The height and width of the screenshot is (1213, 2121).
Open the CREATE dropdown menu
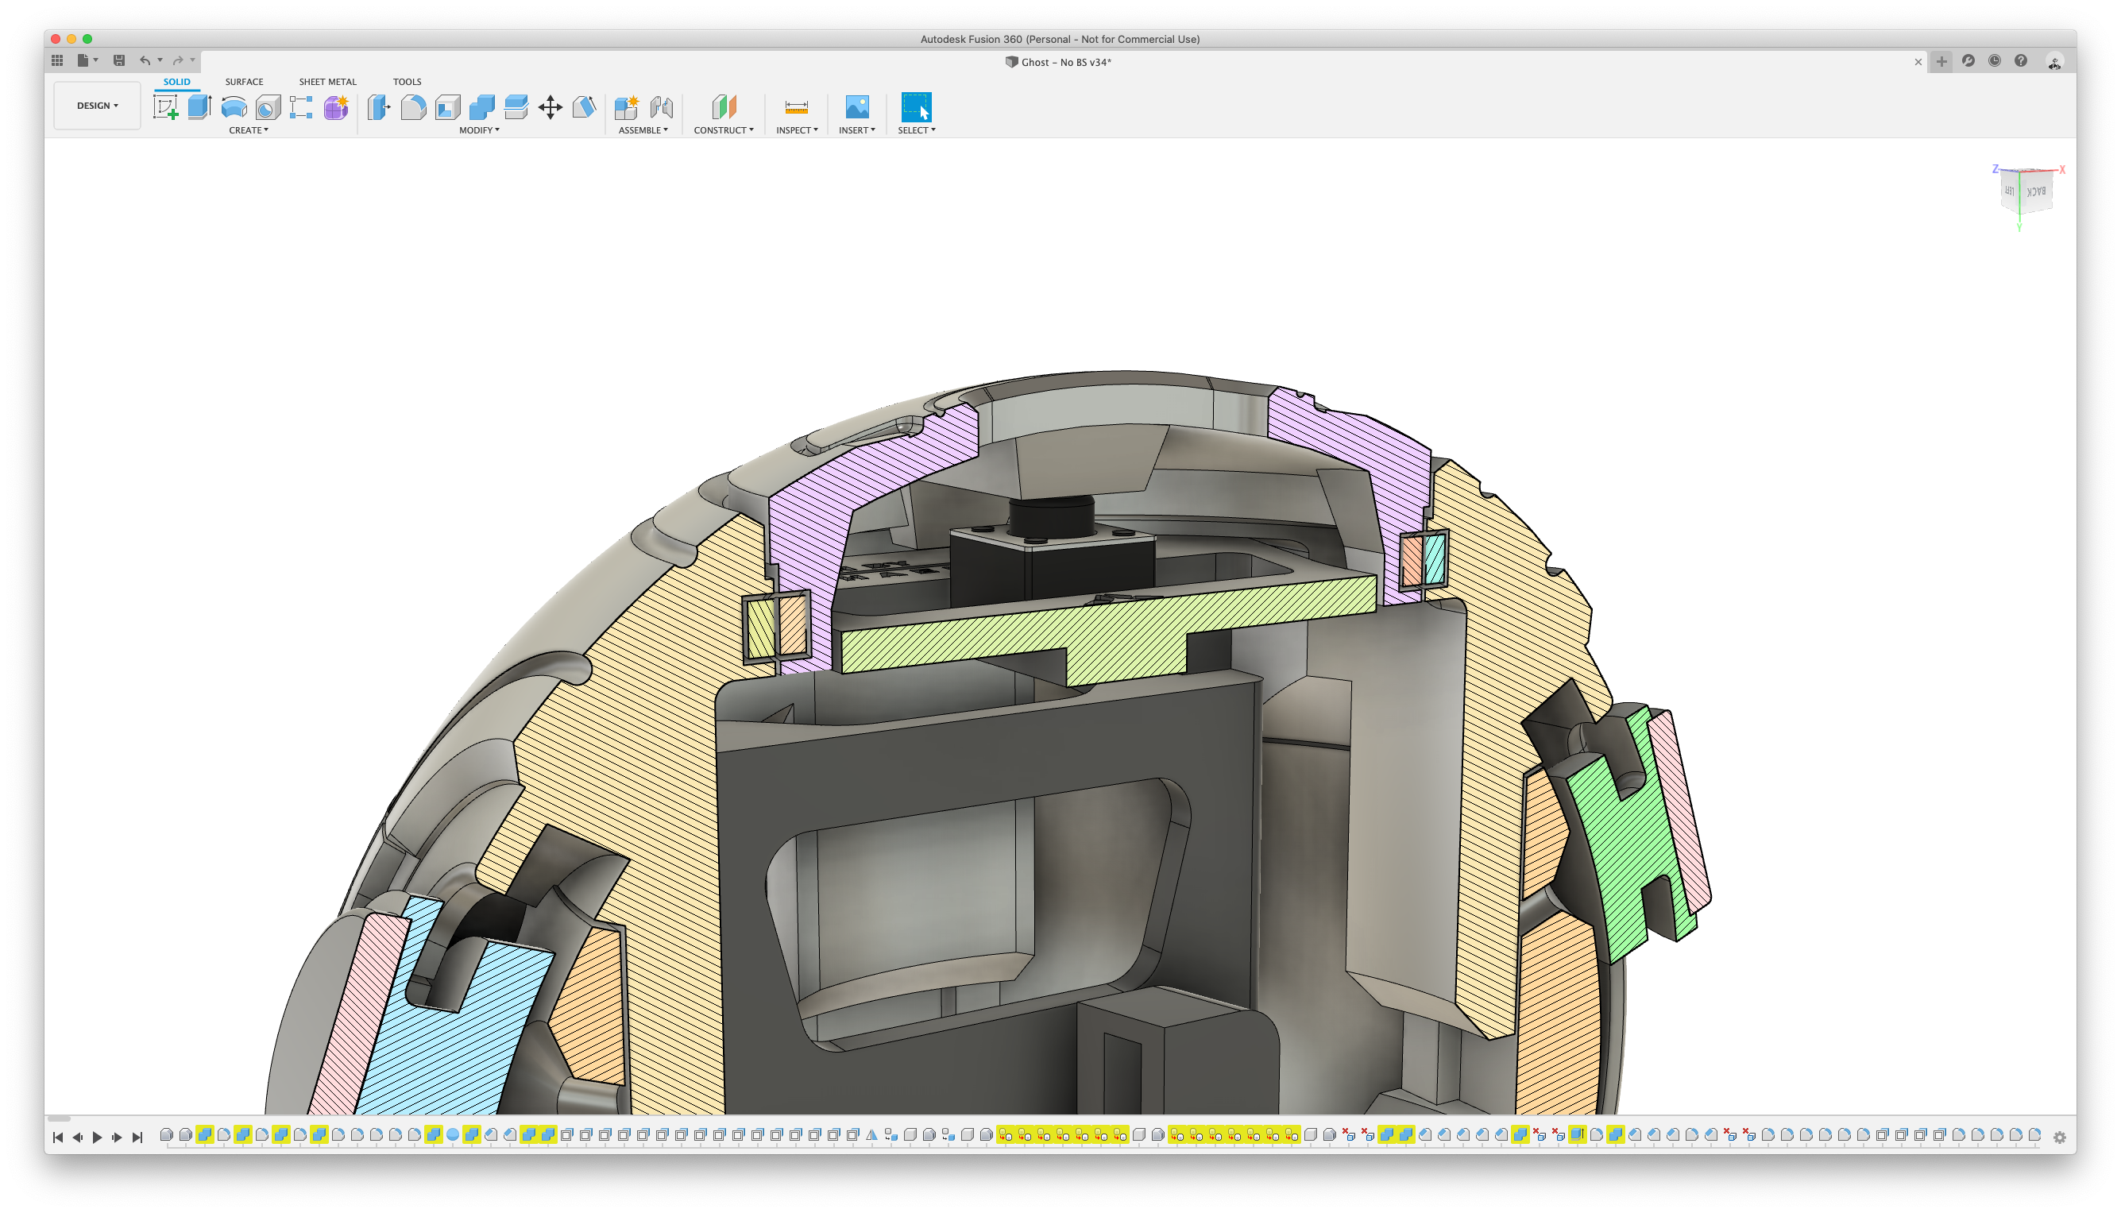point(249,130)
